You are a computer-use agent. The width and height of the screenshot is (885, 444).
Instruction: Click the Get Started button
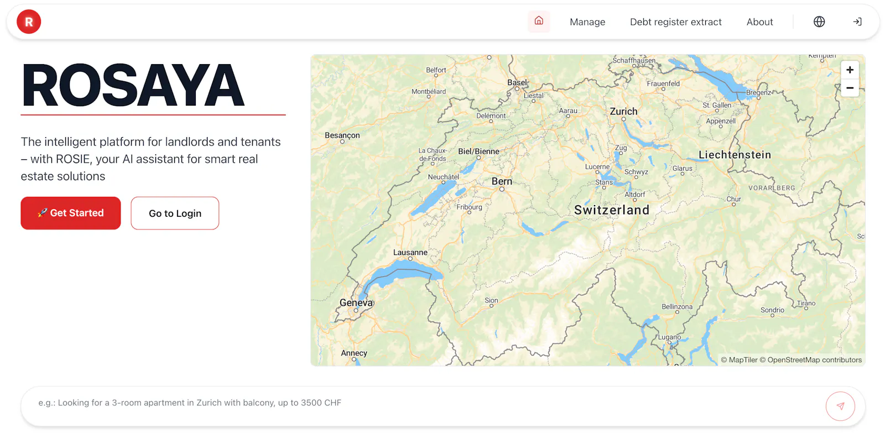(x=71, y=213)
